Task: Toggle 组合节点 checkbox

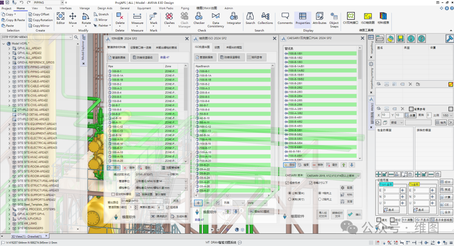Action: [287, 183]
